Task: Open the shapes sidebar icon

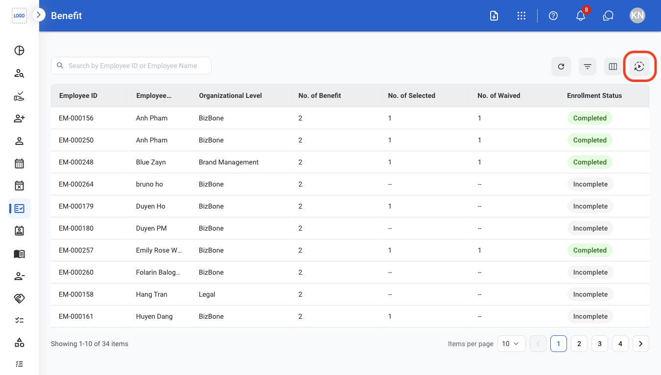Action: (x=19, y=342)
